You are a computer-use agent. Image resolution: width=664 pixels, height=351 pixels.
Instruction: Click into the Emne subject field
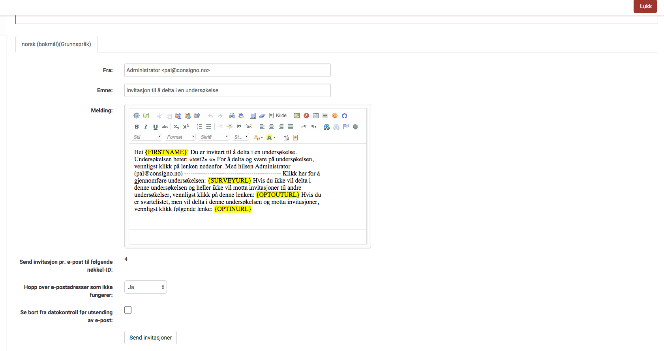coord(227,90)
